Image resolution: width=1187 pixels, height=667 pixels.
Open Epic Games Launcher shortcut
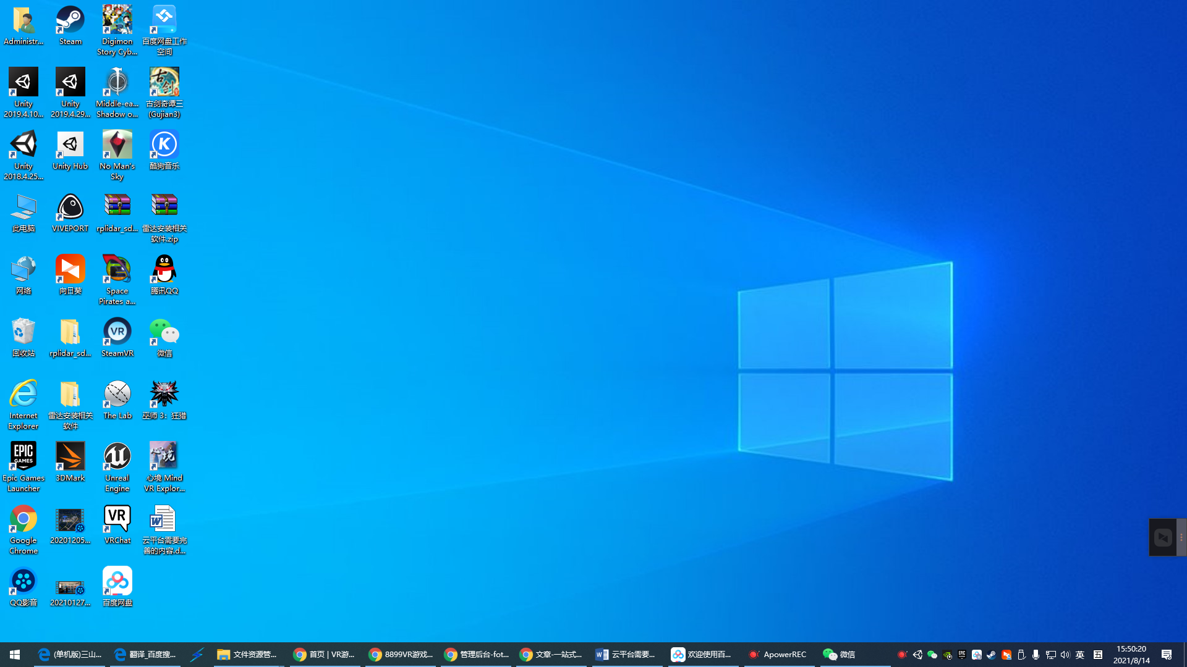click(23, 468)
